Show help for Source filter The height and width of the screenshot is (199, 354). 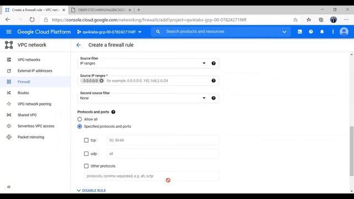(214, 64)
